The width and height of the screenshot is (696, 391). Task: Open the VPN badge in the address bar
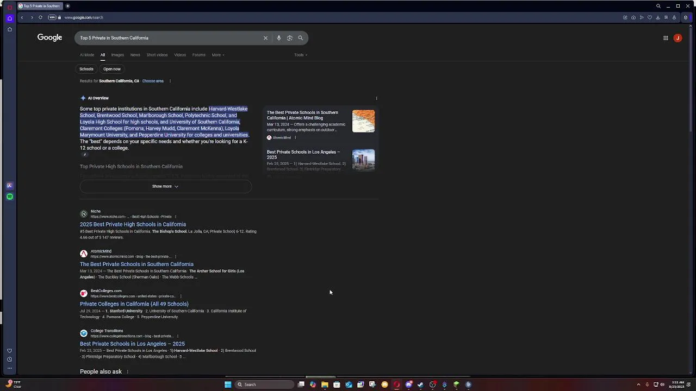(x=52, y=17)
